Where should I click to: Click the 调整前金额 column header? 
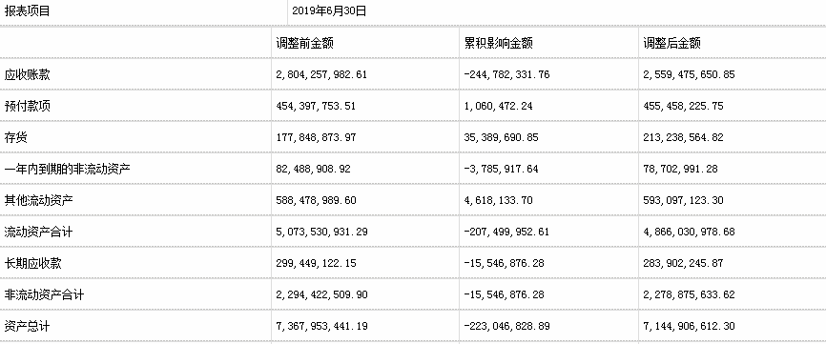[304, 43]
